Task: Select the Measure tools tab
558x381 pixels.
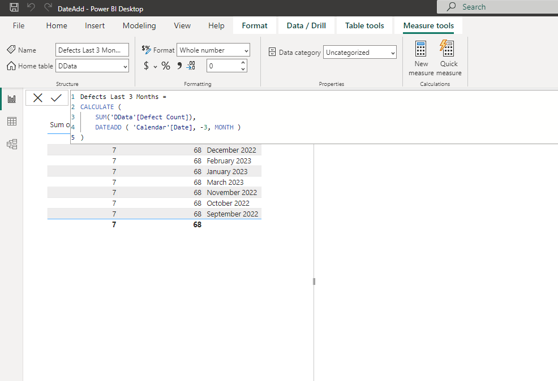Action: [x=428, y=25]
